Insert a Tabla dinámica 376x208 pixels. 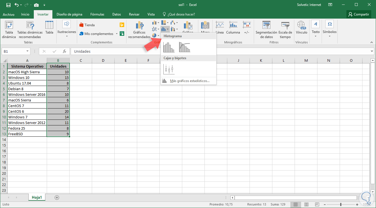(9, 30)
